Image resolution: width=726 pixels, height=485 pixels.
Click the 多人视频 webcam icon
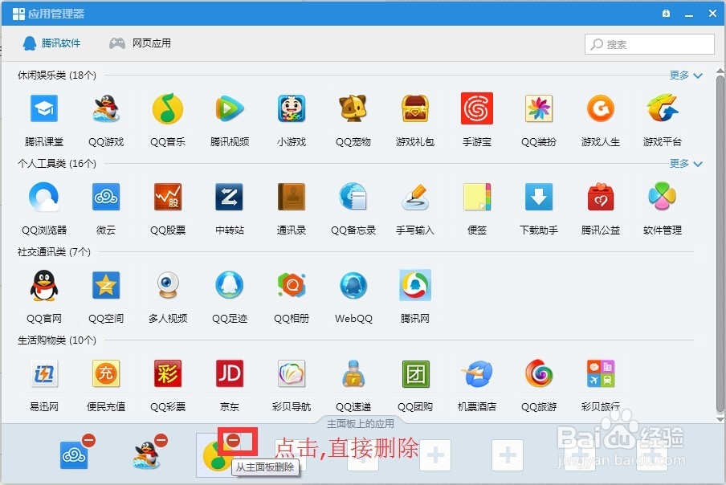coord(168,286)
